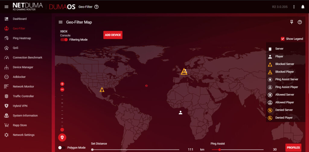Click the Ping Heatmap sidebar icon

tap(7, 38)
